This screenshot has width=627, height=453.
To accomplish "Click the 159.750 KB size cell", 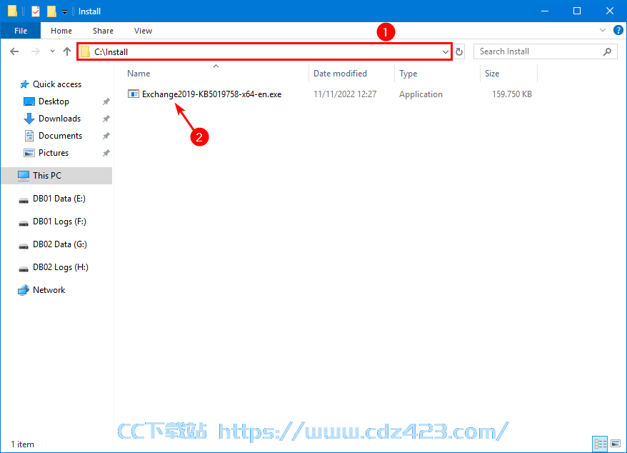I will (x=512, y=94).
